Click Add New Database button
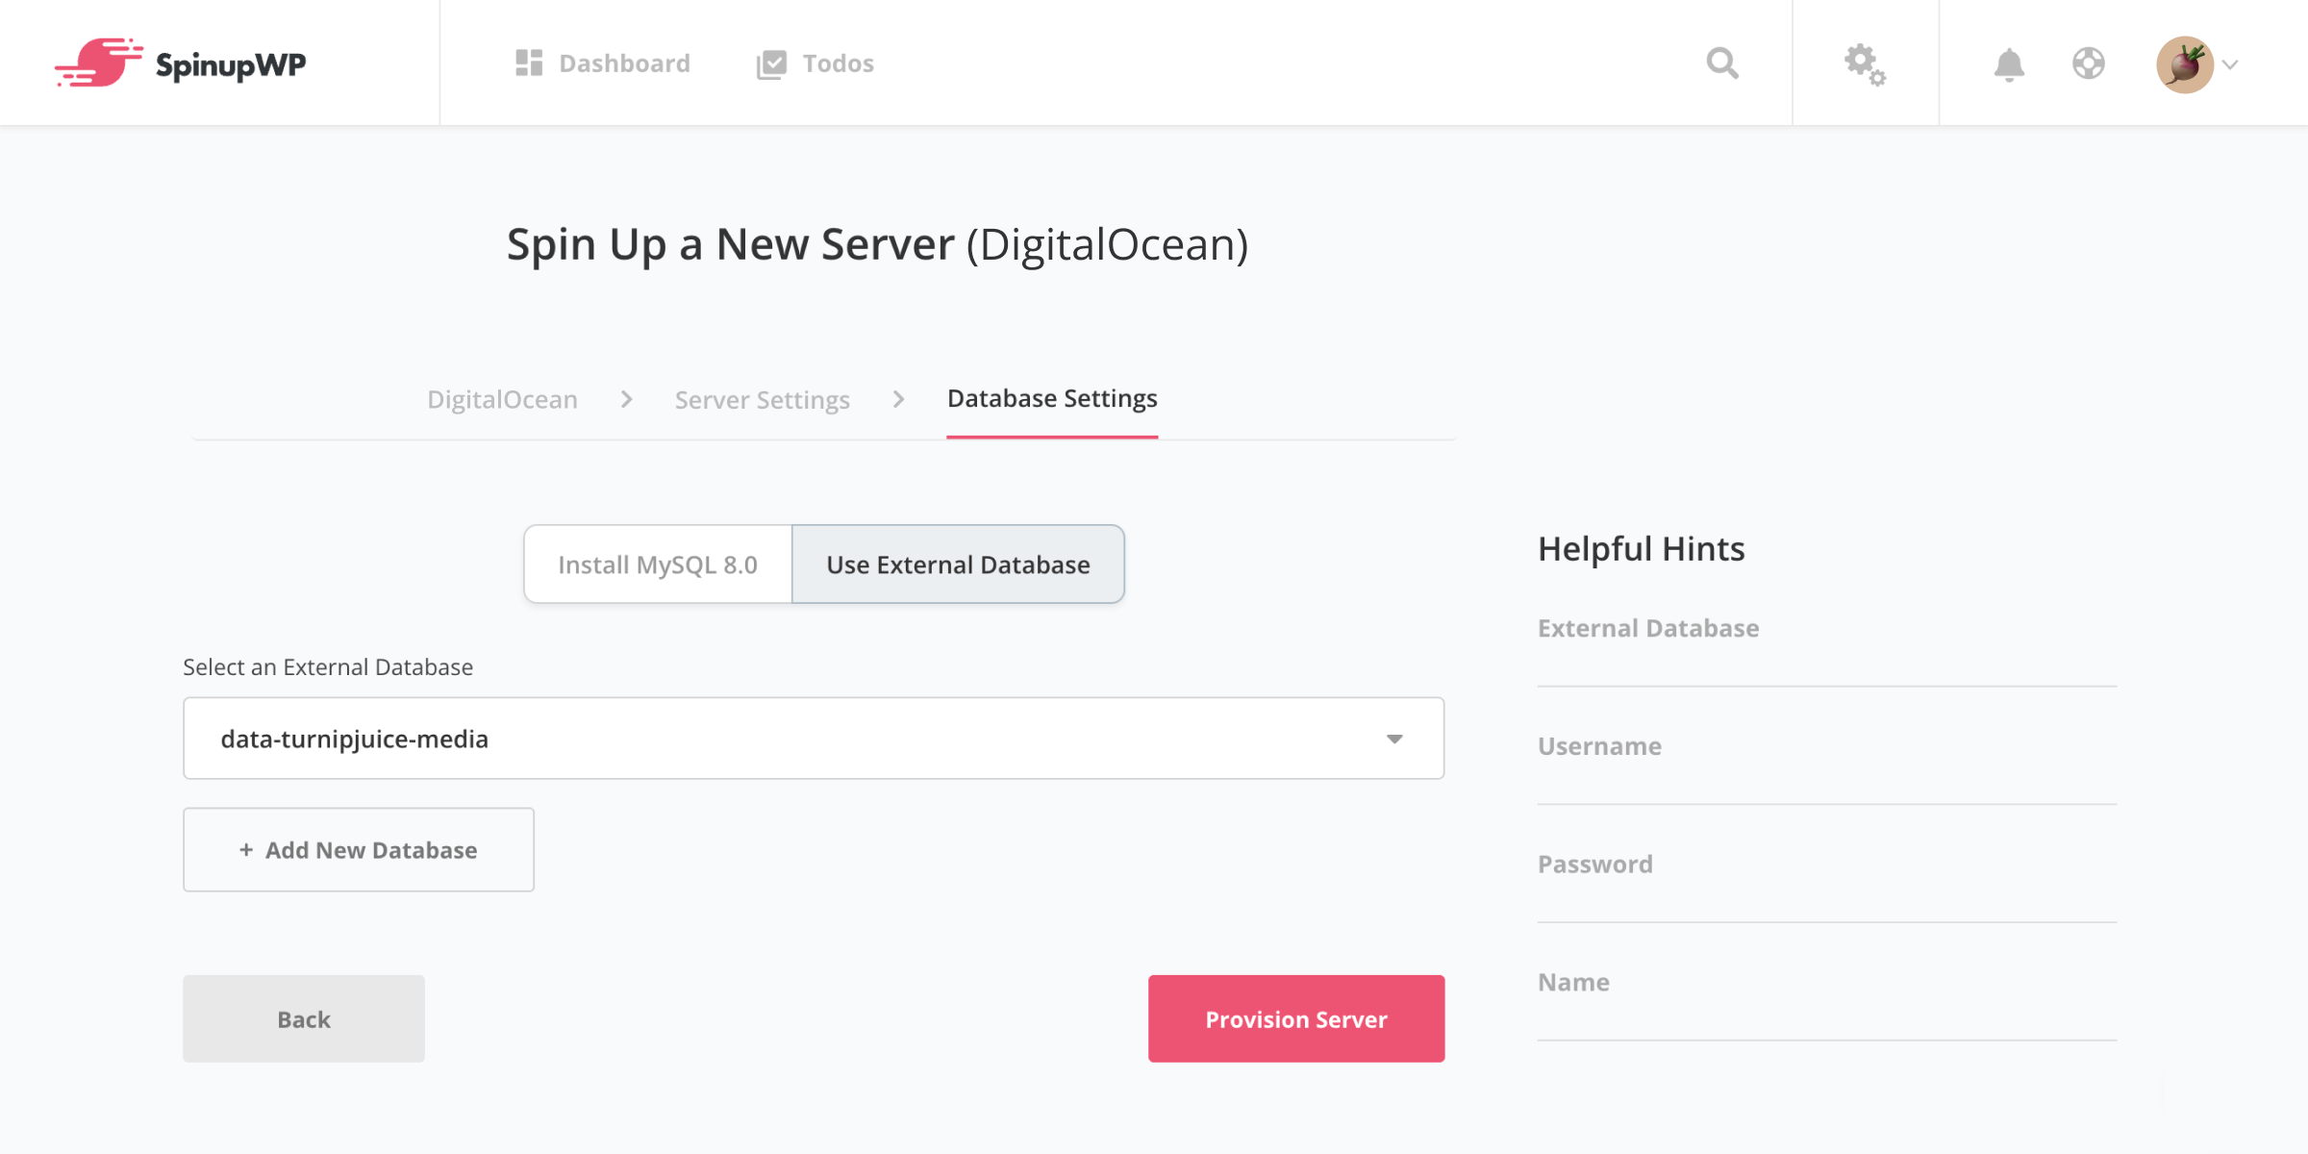Viewport: 2308px width, 1154px height. point(359,849)
